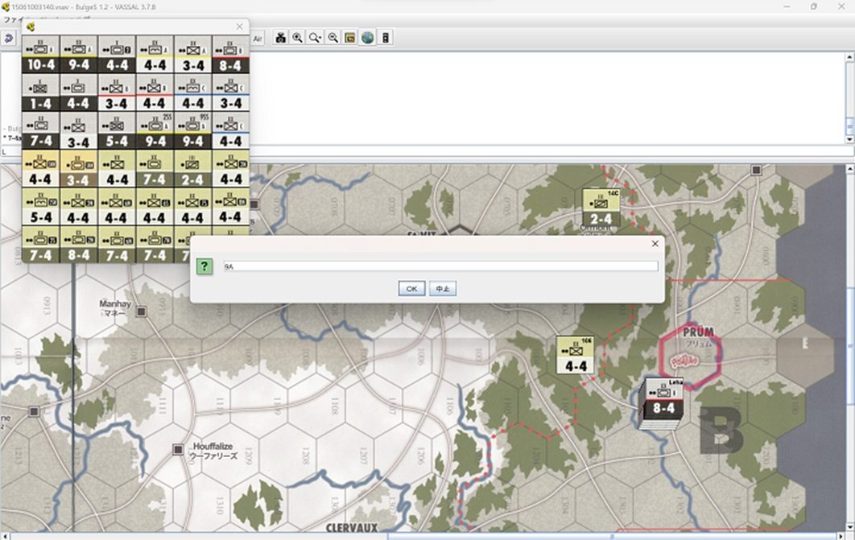
Task: Select the black 8-4 counter in palette top row
Action: coord(230,55)
